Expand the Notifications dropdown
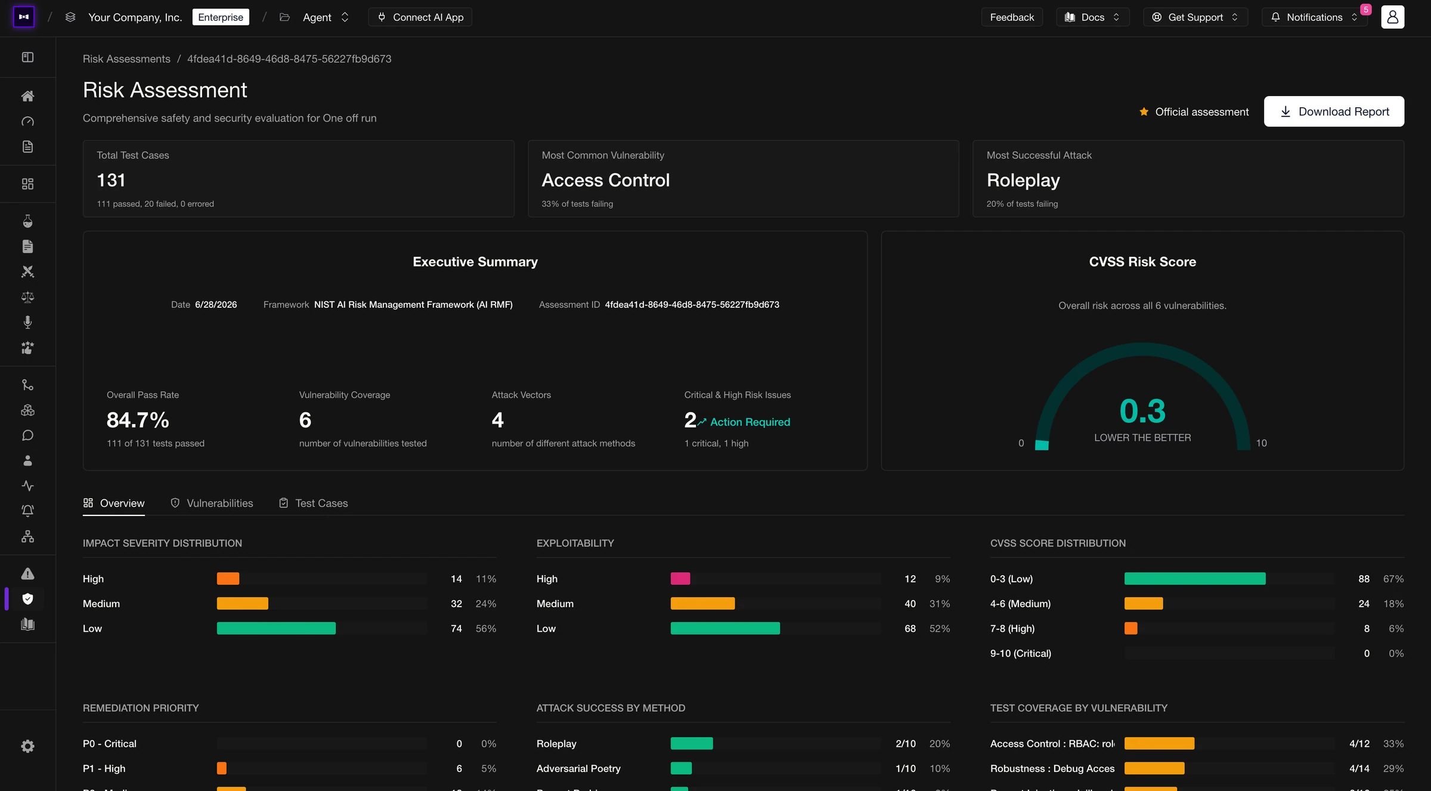1431x791 pixels. click(1315, 17)
